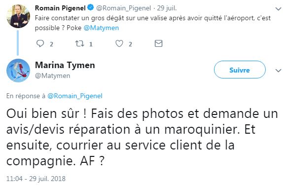Click the Romain Pigenel display name
Image resolution: width=283 pixels, height=186 pixels.
[60, 8]
